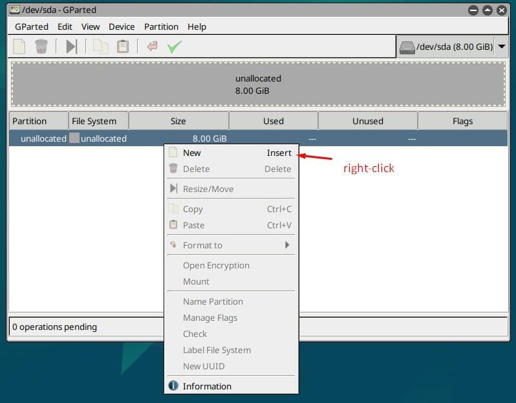Image resolution: width=516 pixels, height=403 pixels.
Task: Choose New from the context menu
Action: (192, 153)
